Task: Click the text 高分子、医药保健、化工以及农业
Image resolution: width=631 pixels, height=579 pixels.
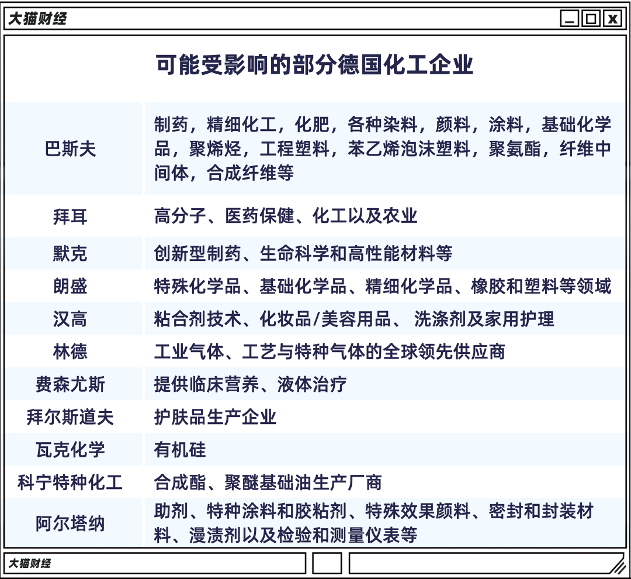Action: [x=286, y=216]
